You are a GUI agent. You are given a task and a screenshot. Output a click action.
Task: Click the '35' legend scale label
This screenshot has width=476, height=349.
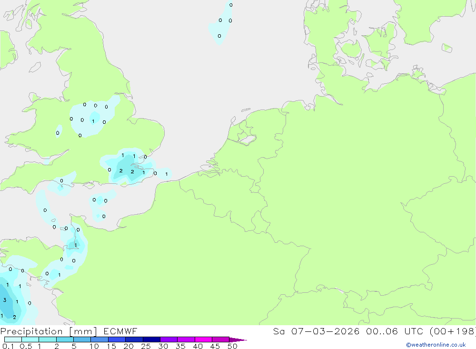pyautogui.click(x=180, y=346)
